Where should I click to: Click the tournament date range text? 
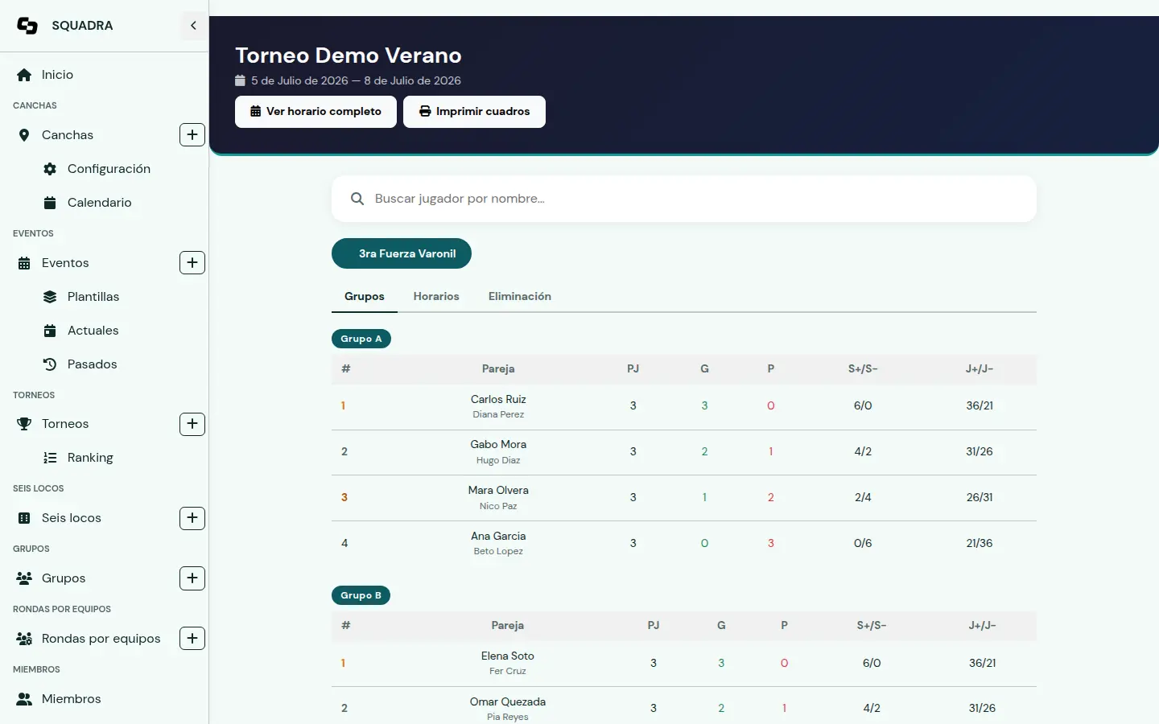pos(356,80)
